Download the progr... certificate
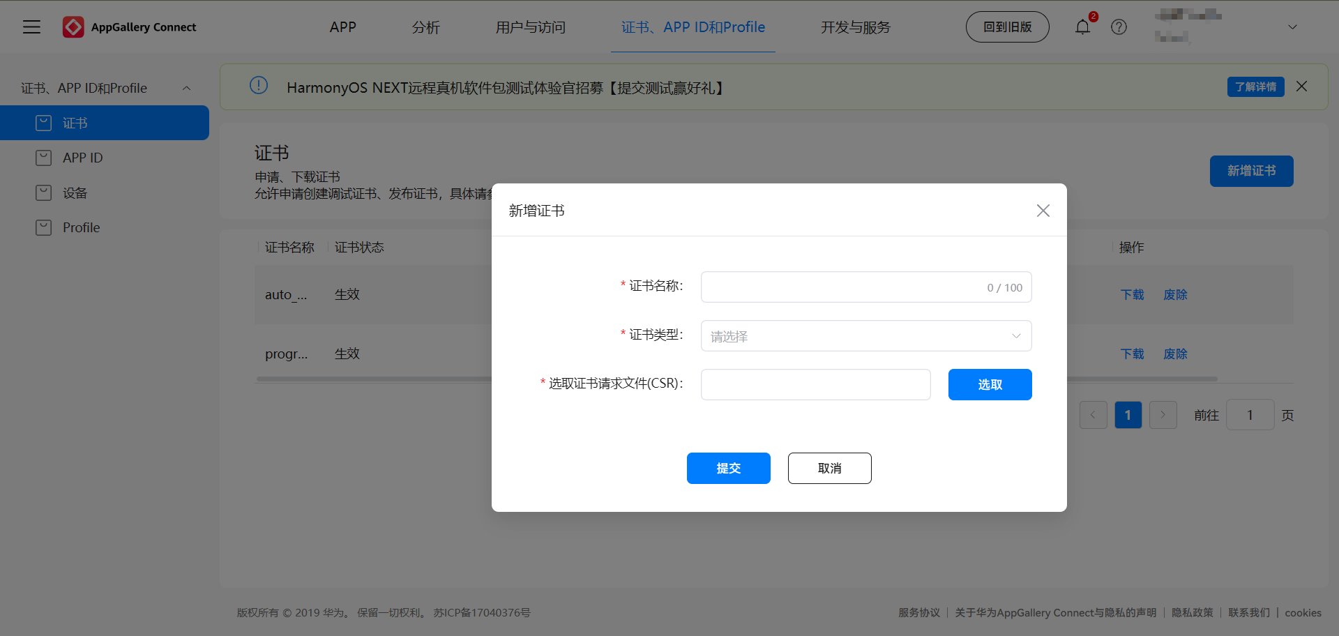The image size is (1339, 636). click(x=1132, y=354)
